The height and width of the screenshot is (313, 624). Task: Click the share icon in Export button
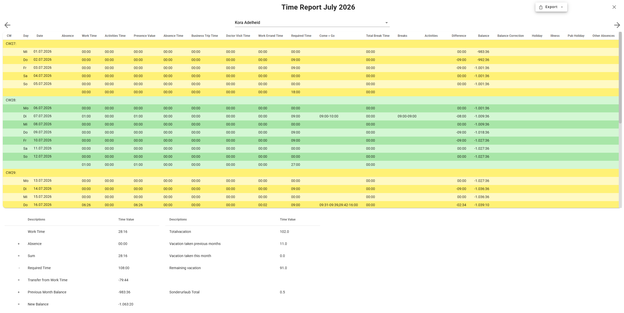pyautogui.click(x=541, y=7)
